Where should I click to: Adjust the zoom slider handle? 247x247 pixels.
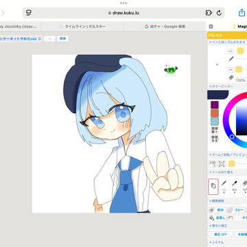click(232, 163)
